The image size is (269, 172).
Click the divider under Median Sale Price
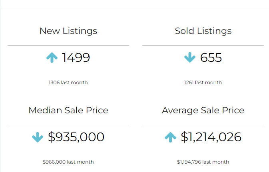tap(68, 125)
